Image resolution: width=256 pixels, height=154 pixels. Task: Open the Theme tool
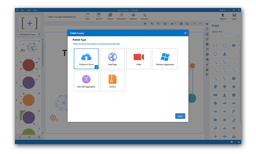(x=110, y=16)
